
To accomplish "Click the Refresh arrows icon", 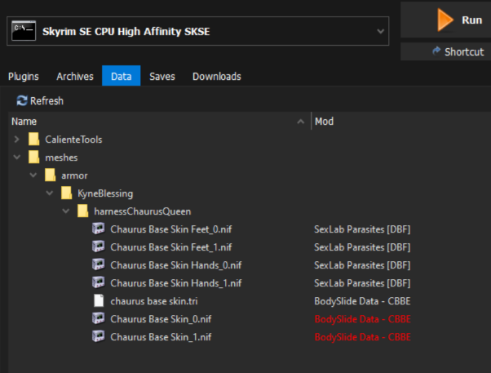I will pos(22,101).
